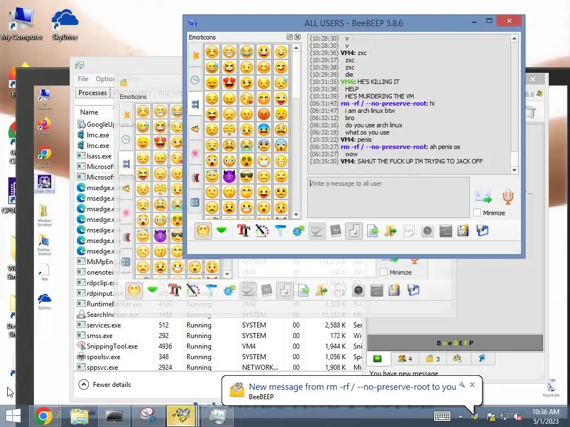Viewport: 570px width, 427px height.
Task: Focus the 'Write a message to all user' field
Action: tap(388, 197)
